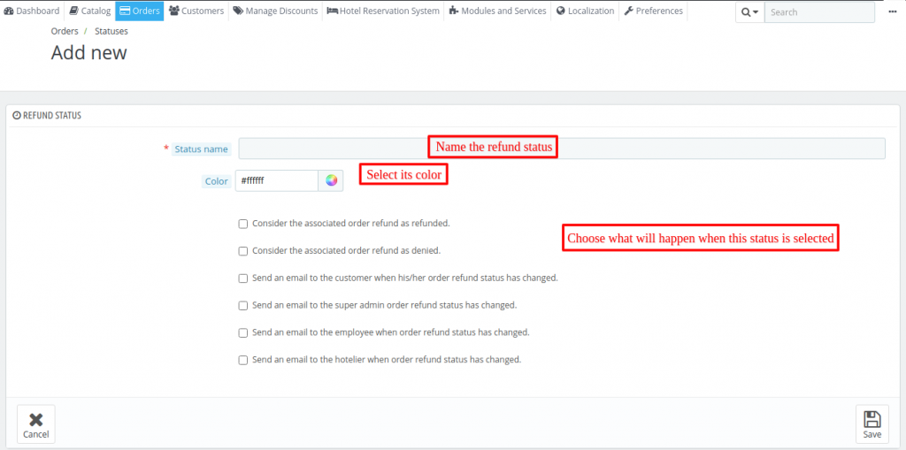Click the Orders breadcrumb link
The height and width of the screenshot is (450, 906).
pyautogui.click(x=65, y=31)
